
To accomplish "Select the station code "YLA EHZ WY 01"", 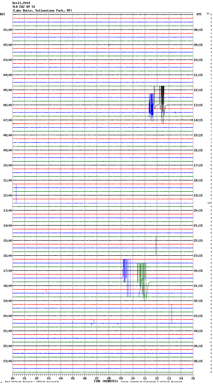I will click(x=24, y=7).
